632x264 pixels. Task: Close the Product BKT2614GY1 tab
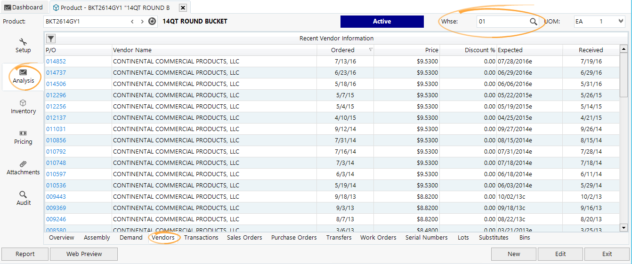click(x=183, y=8)
